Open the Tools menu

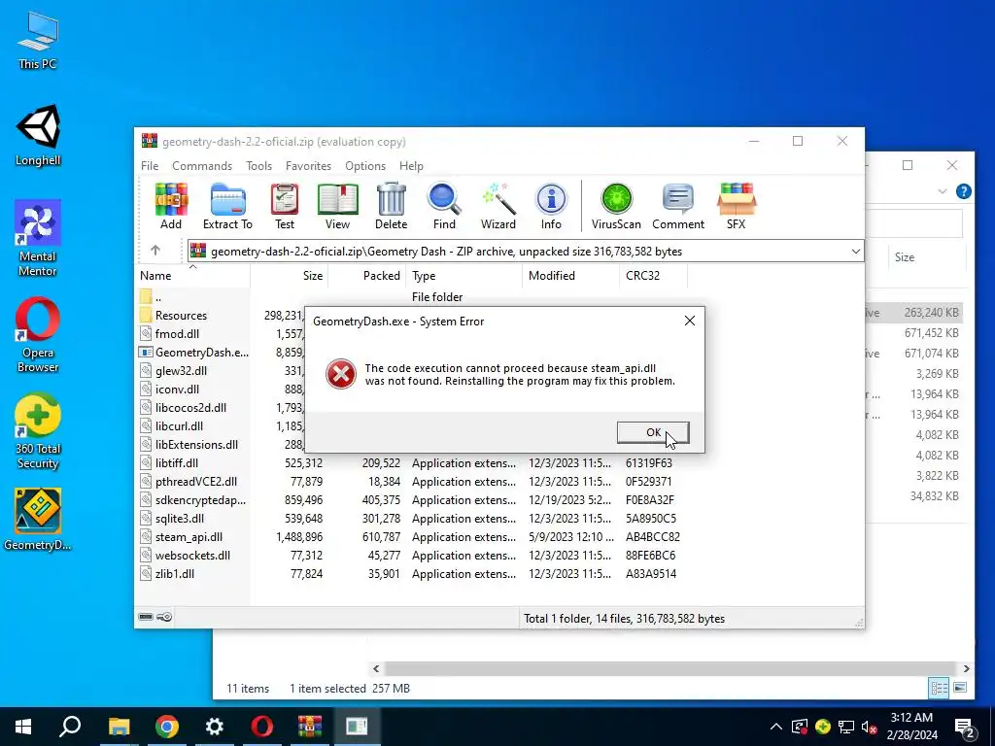point(258,165)
